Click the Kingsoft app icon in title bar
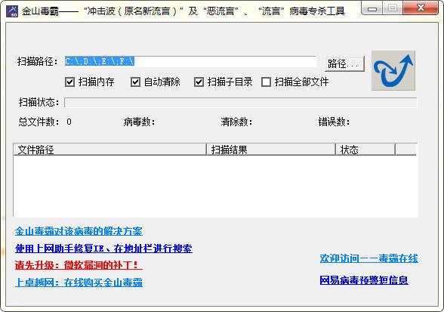 (x=12, y=11)
